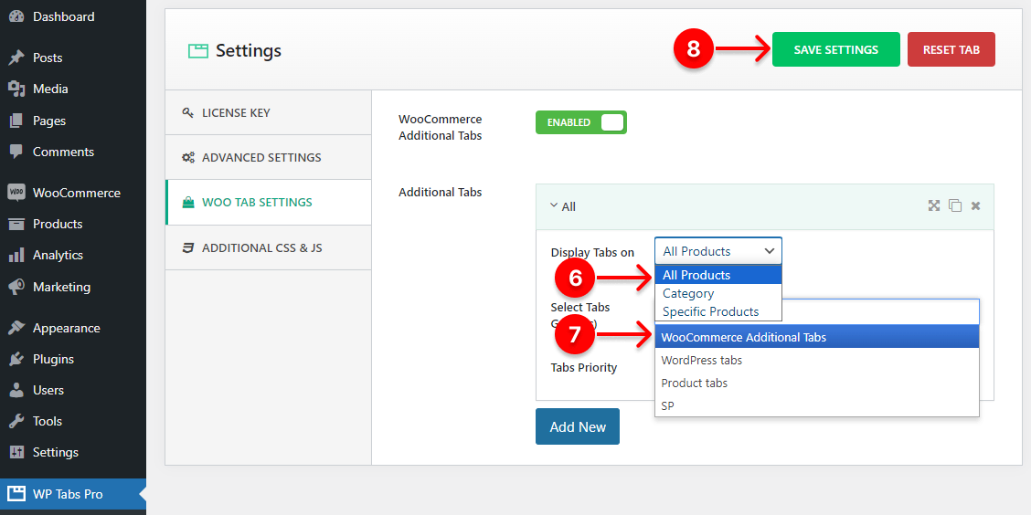Open WP Tabs Pro menu item

point(73,494)
